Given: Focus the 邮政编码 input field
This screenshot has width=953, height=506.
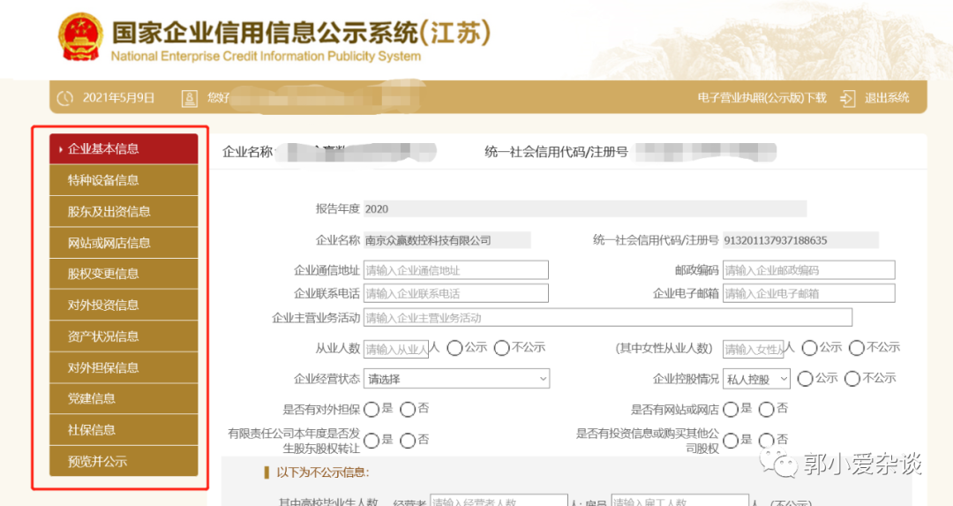Looking at the screenshot, I should (x=809, y=270).
